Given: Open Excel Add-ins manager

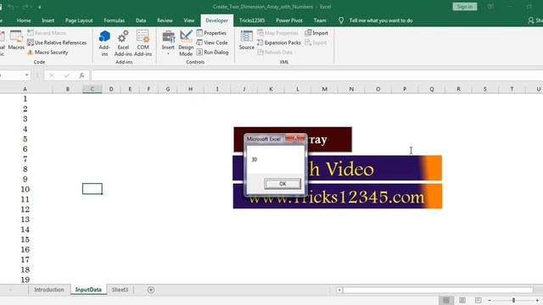Looking at the screenshot, I should pos(123,43).
